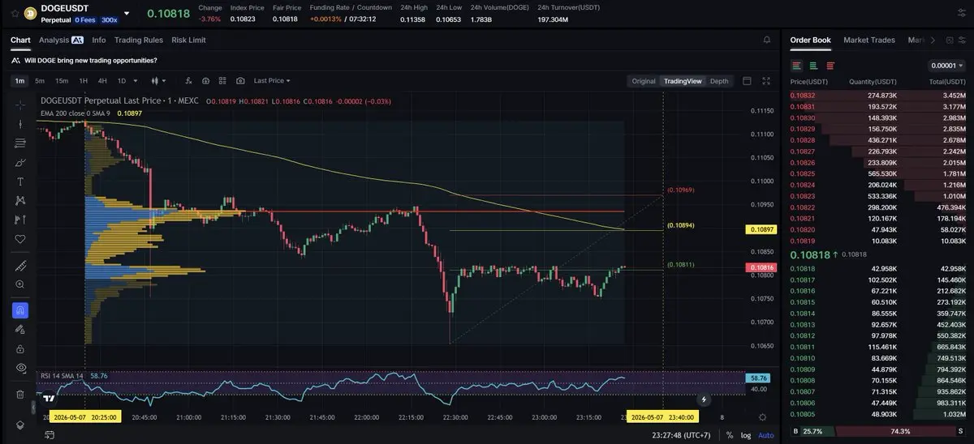Select the 5m timeframe

(39, 81)
